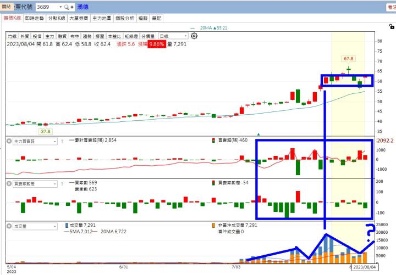This screenshot has height=275, width=396.
Task: Click the orange 非當沖成交量 legend swatch
Action: point(213,225)
